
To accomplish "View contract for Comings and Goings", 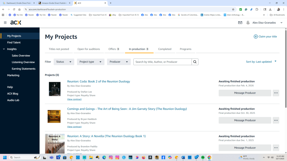I will click(74, 127).
